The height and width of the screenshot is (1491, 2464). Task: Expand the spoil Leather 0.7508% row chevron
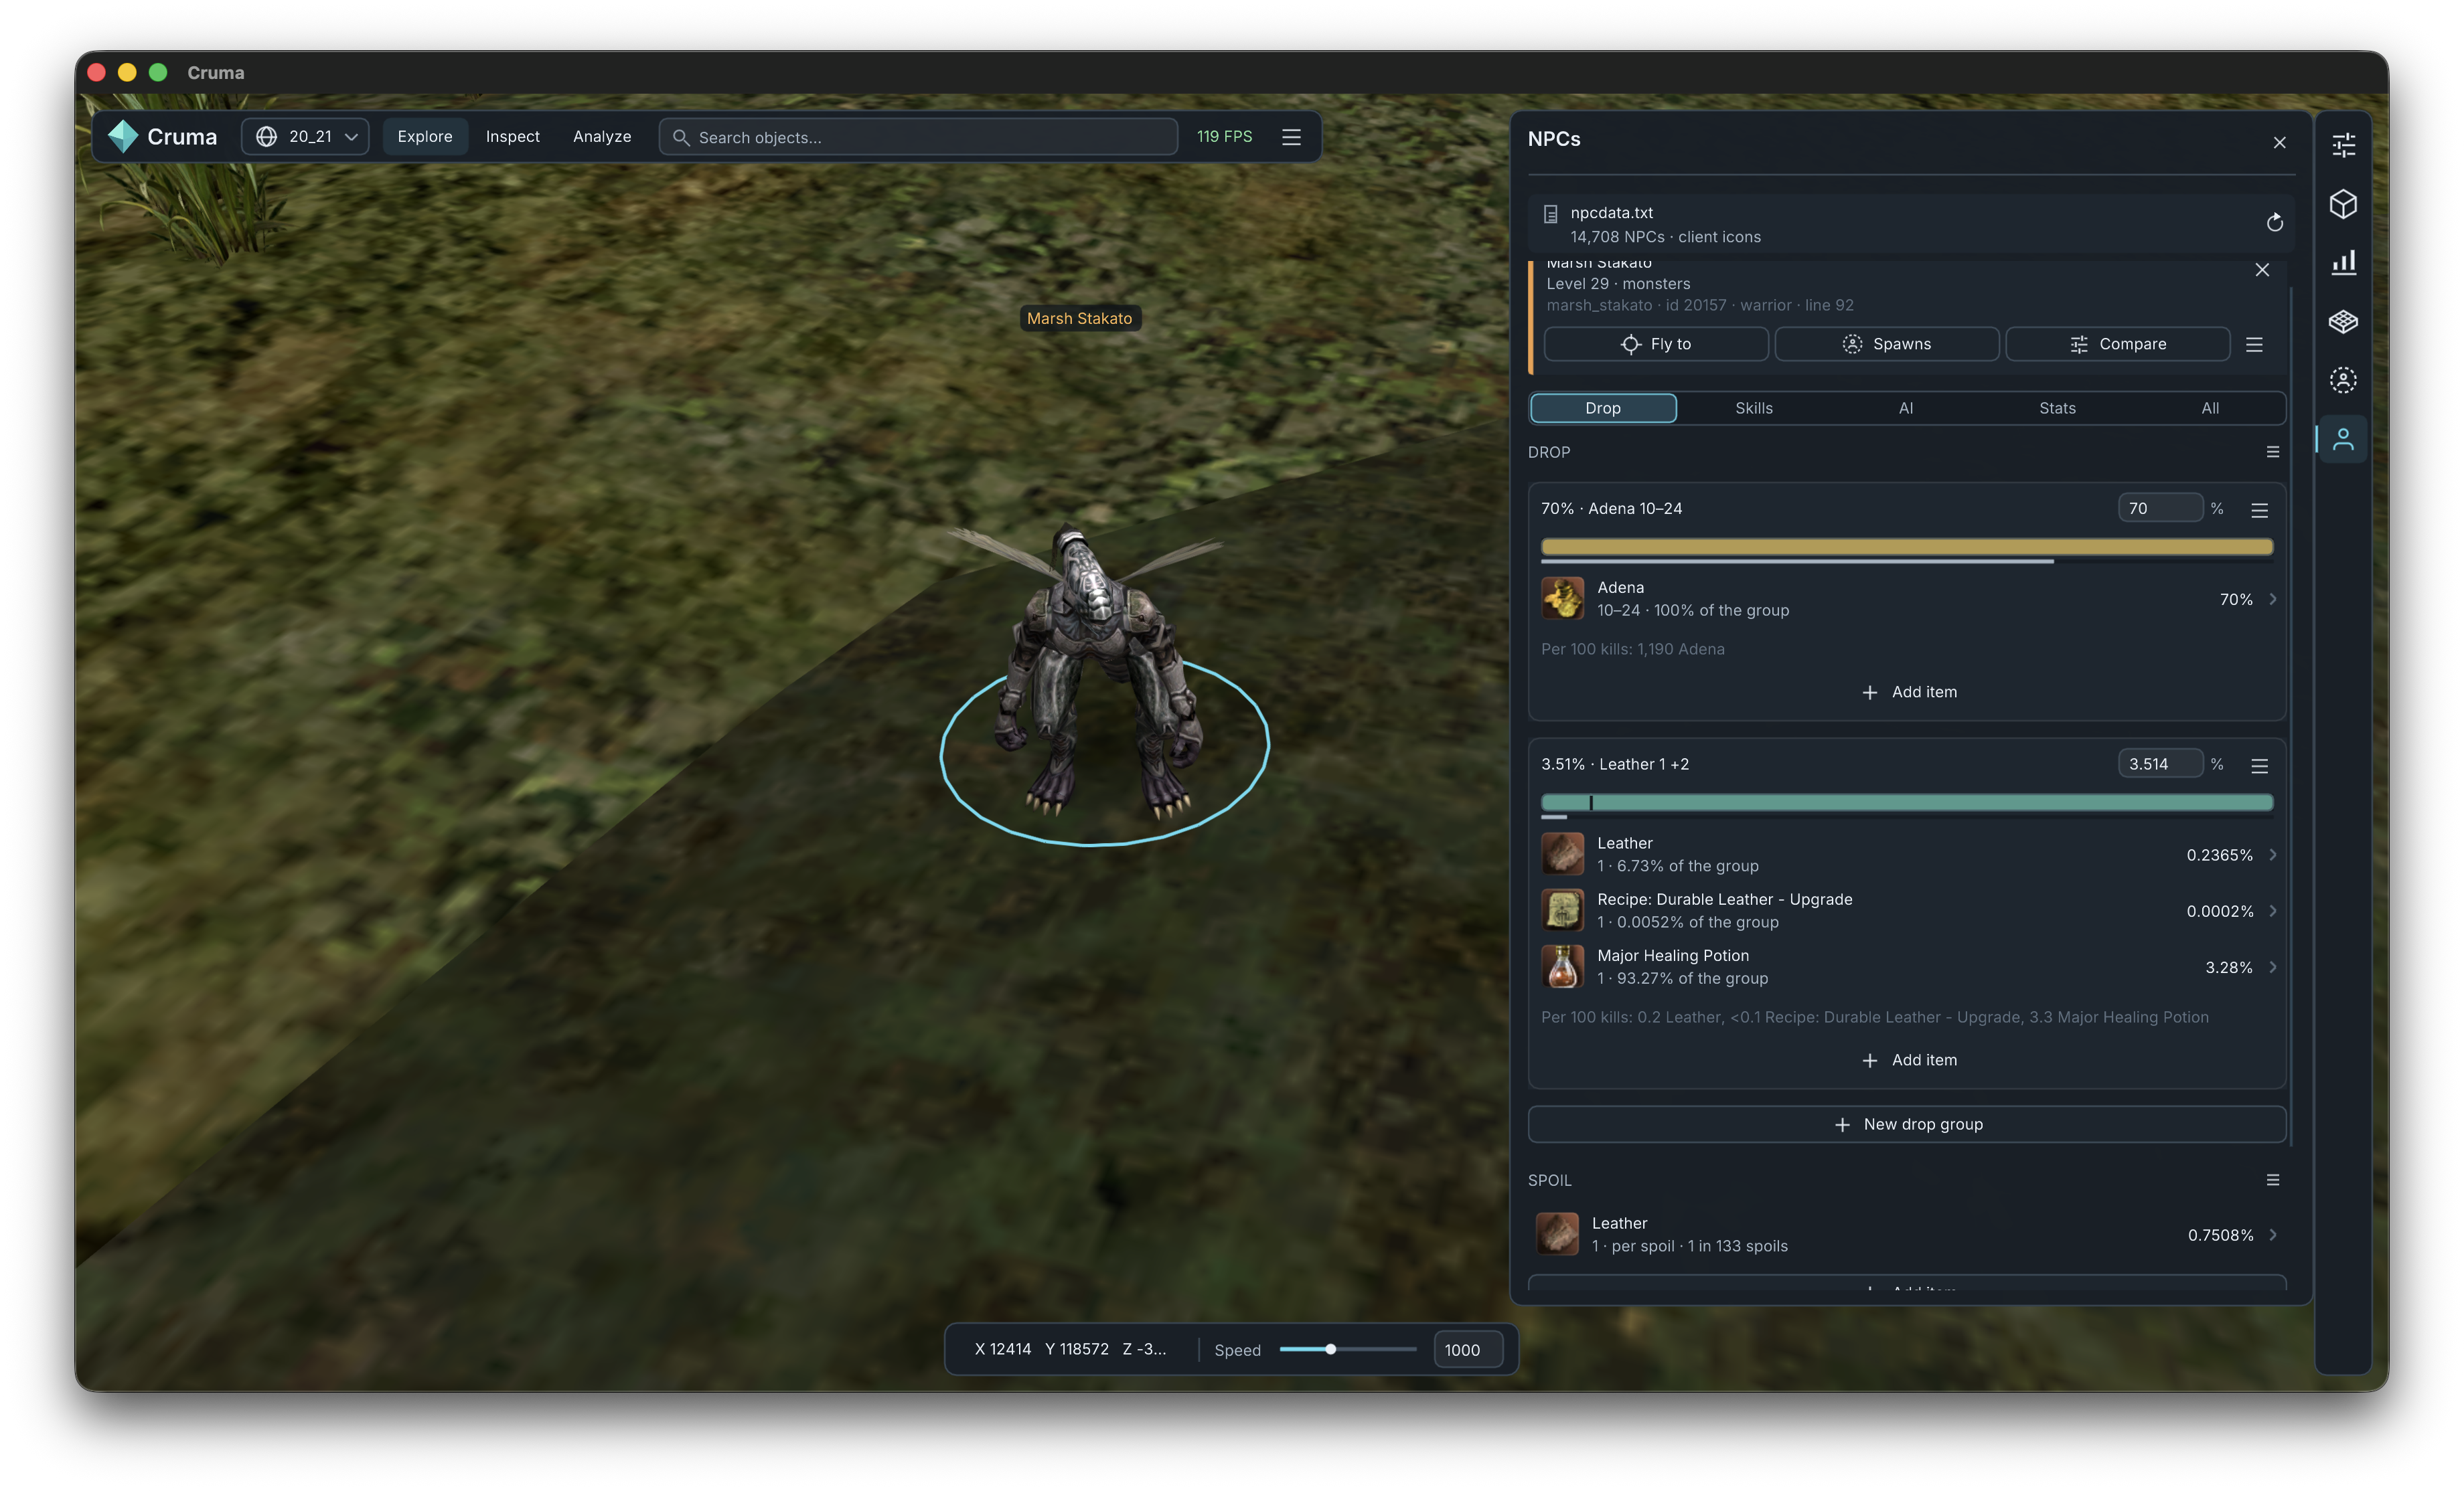[x=2273, y=1235]
